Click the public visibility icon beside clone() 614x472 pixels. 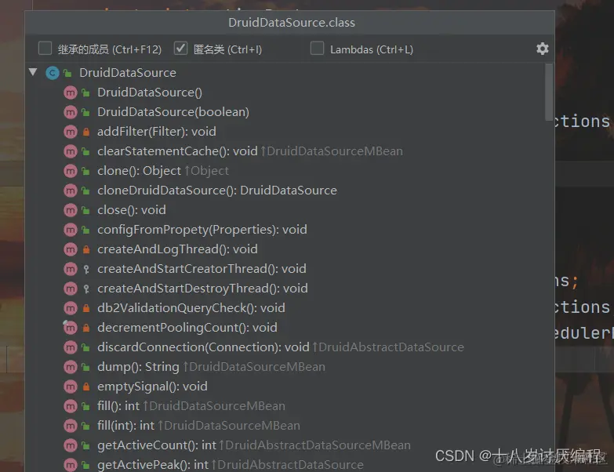[85, 171]
